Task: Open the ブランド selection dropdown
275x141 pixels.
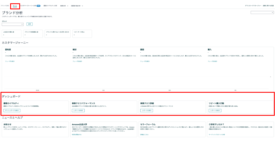Action: pyautogui.click(x=13, y=24)
